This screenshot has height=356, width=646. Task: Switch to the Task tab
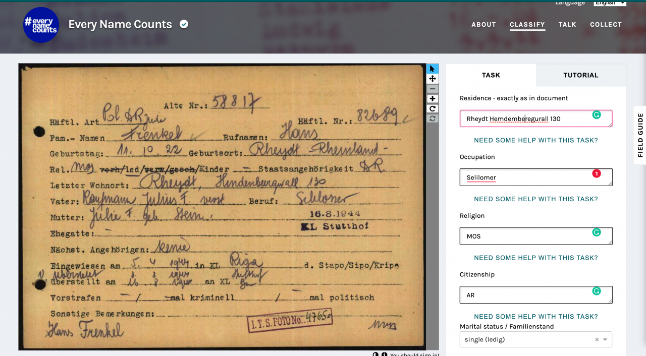(x=491, y=75)
